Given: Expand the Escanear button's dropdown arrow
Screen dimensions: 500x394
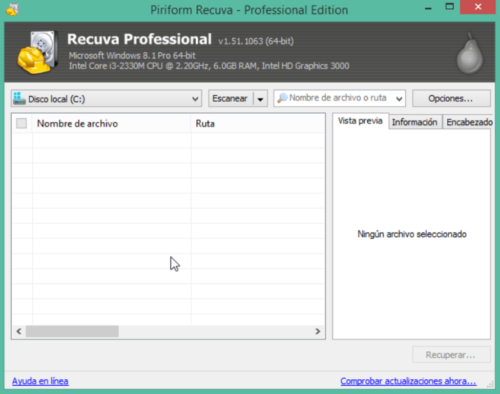Looking at the screenshot, I should 261,99.
